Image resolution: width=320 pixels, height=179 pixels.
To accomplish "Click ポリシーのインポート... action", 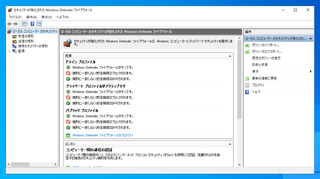I will pos(265,45).
